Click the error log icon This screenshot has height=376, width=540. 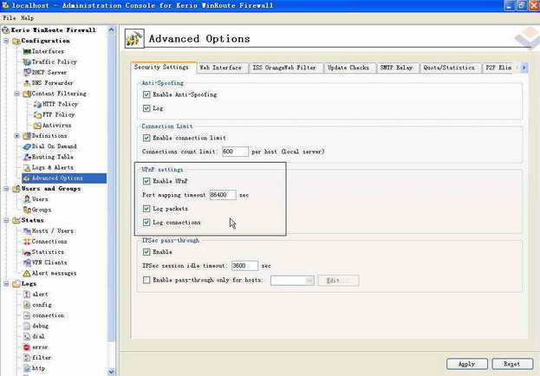click(26, 347)
